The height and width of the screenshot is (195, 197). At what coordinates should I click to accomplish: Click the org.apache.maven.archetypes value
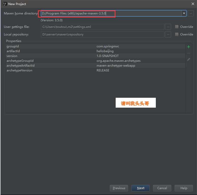coord(118,61)
